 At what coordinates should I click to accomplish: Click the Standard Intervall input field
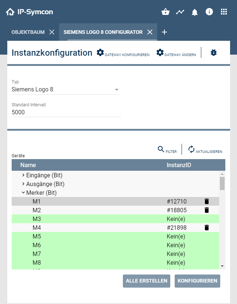[66, 112]
